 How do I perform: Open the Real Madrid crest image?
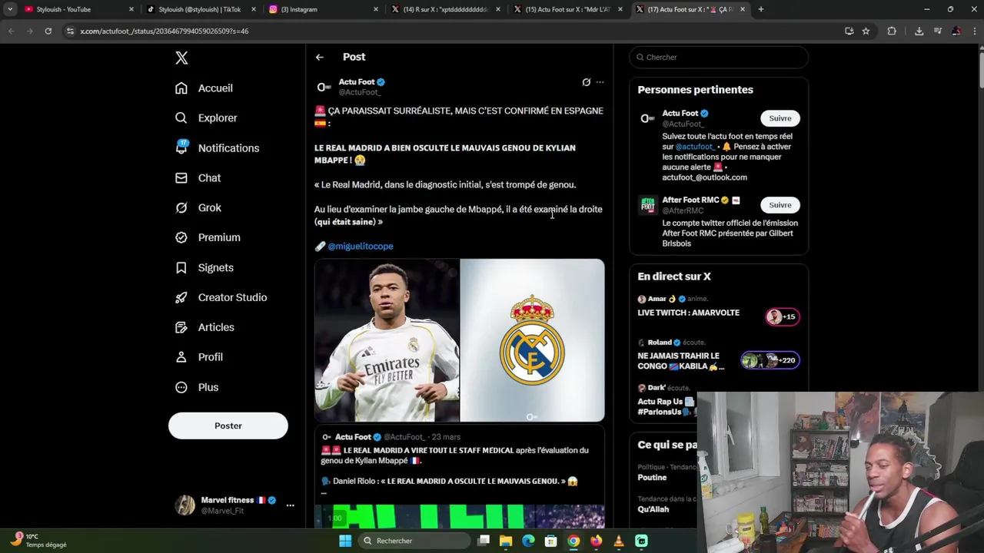click(532, 340)
